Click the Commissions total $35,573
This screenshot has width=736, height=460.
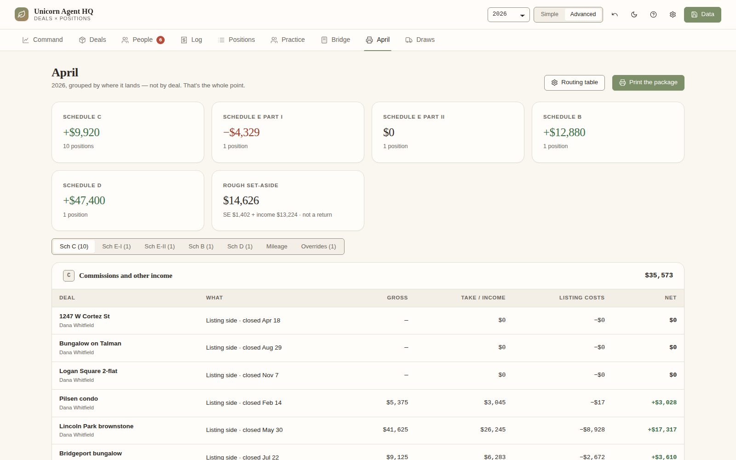(659, 276)
